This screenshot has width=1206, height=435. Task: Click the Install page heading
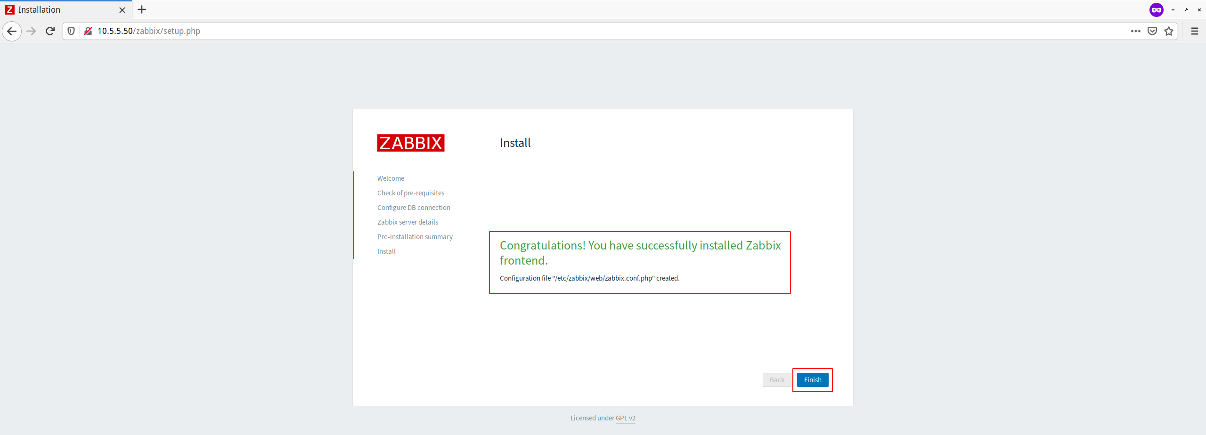point(515,143)
